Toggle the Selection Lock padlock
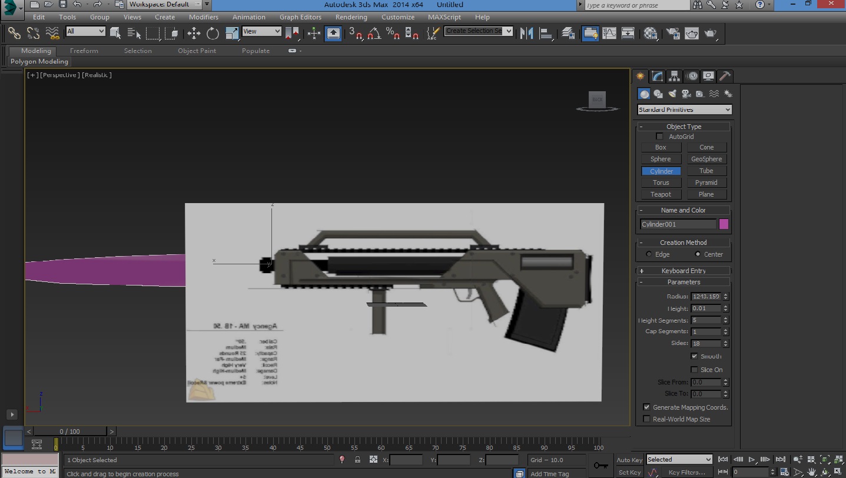Viewport: 846px width, 478px height. (x=357, y=460)
